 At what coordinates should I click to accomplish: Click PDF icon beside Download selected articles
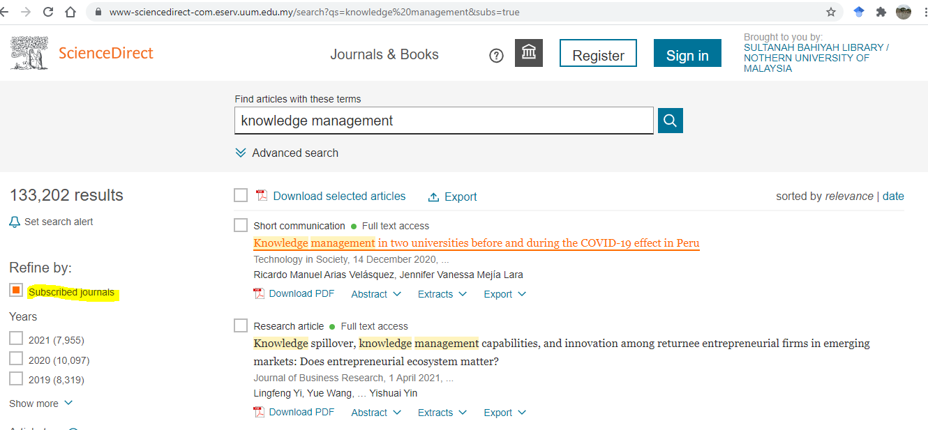tap(262, 196)
